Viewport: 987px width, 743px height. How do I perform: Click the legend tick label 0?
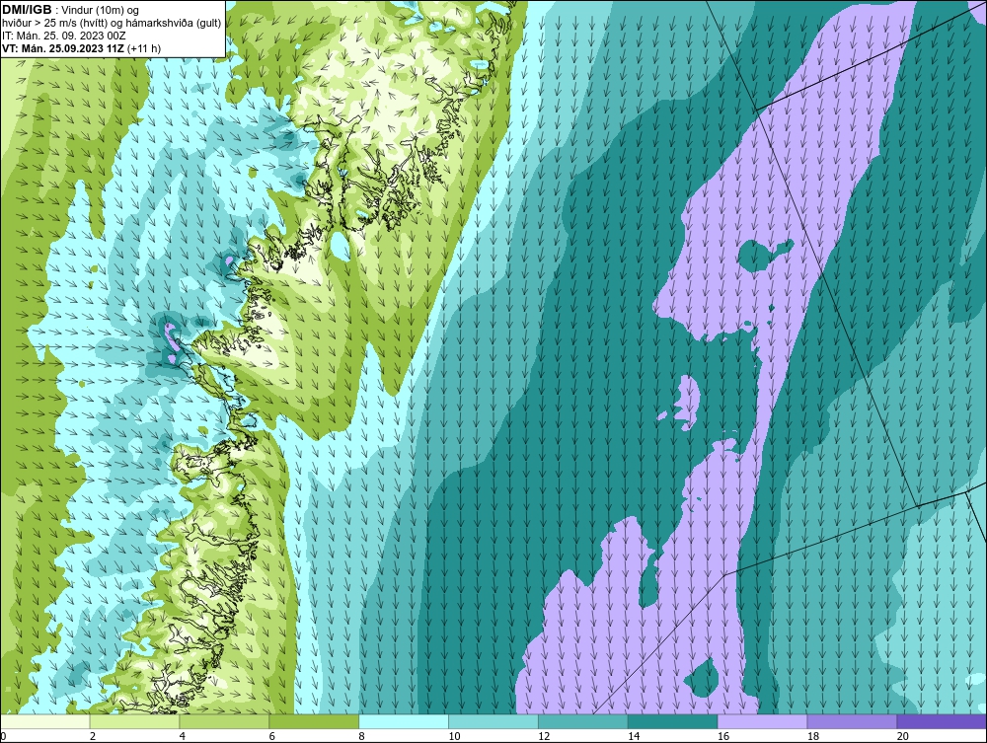tap(3, 736)
